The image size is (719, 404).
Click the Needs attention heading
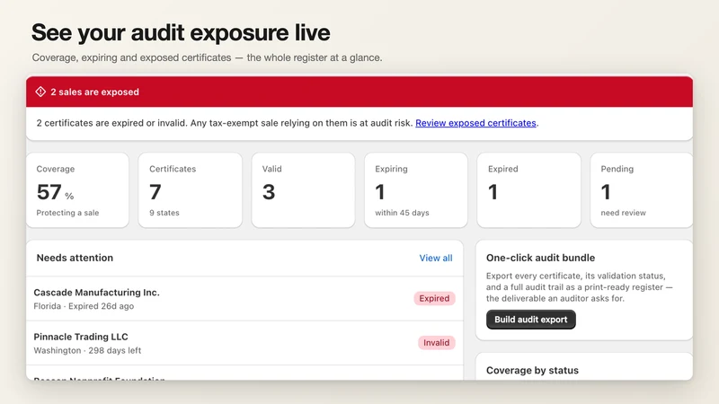coord(75,258)
